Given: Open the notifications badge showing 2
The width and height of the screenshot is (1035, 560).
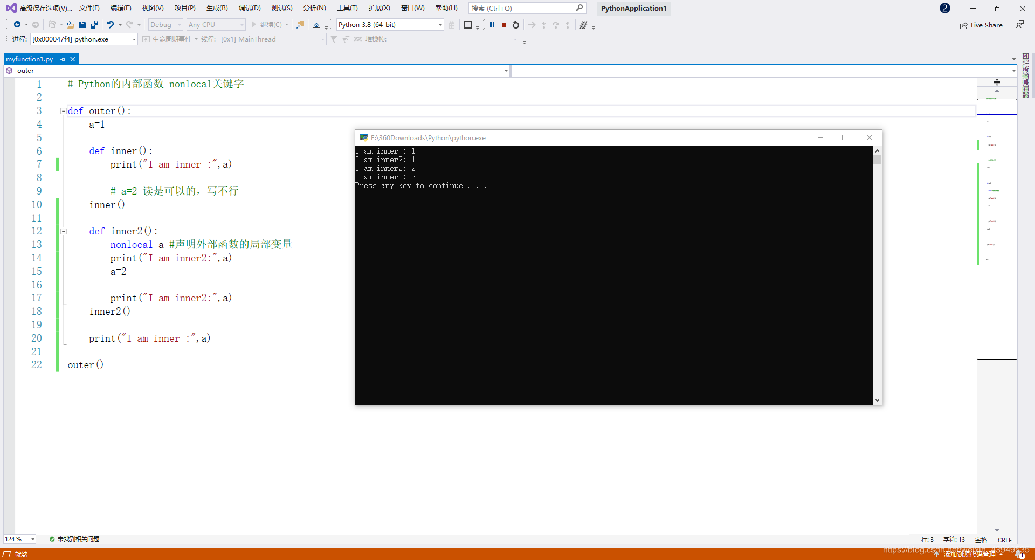Looking at the screenshot, I should (945, 8).
